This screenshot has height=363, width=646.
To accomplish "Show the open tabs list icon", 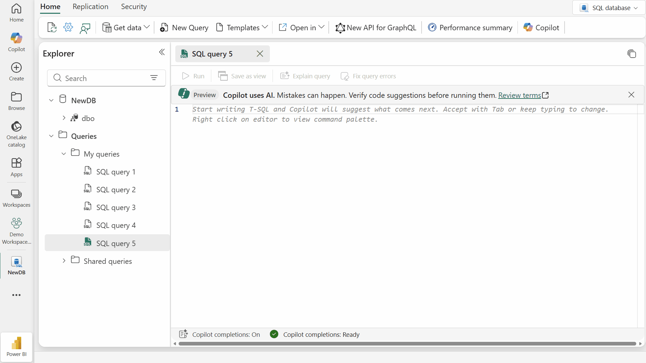I will 632,54.
